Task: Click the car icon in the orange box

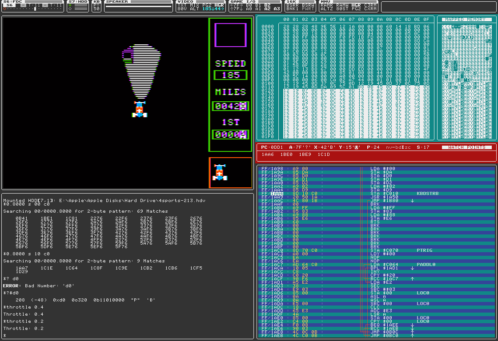Action: point(220,172)
